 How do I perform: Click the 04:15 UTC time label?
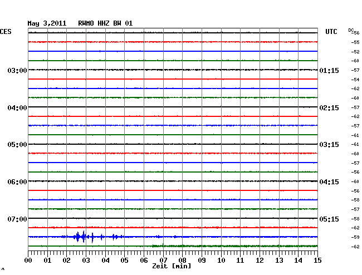(x=329, y=182)
